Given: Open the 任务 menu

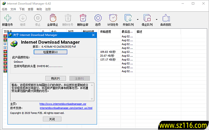Looking at the screenshot, I should pos(5,9).
